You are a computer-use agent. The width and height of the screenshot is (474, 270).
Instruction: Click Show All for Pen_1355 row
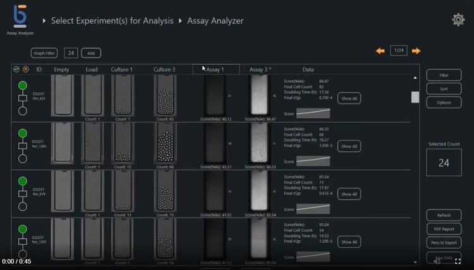click(x=349, y=242)
